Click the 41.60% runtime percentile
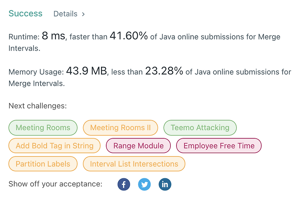The width and height of the screenshot is (307, 201). [129, 37]
